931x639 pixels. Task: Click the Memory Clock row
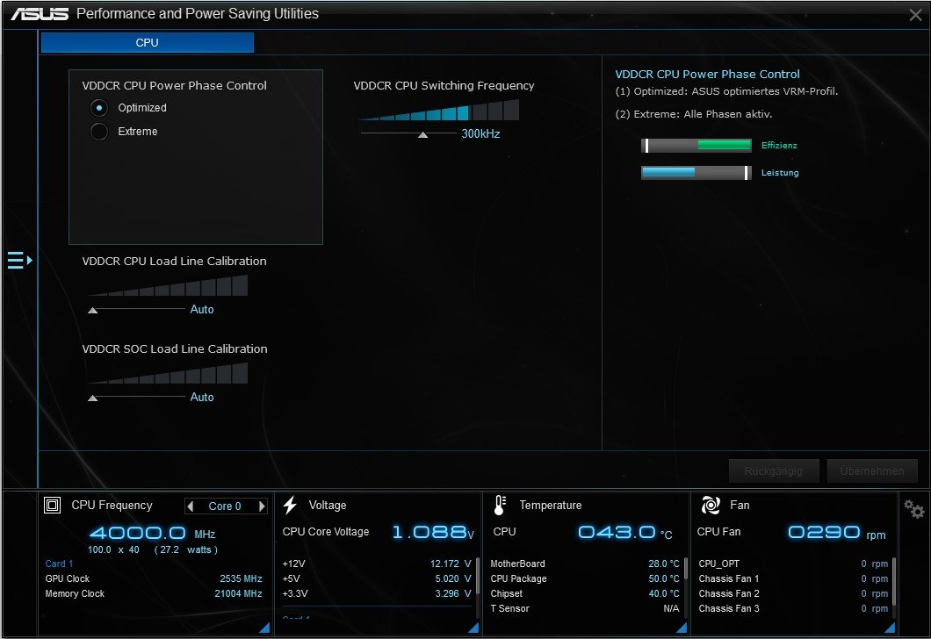click(x=154, y=593)
